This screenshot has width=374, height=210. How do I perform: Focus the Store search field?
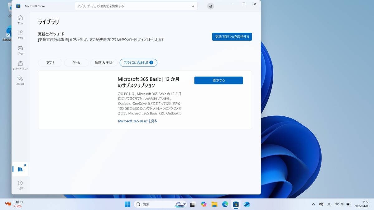[136, 6]
